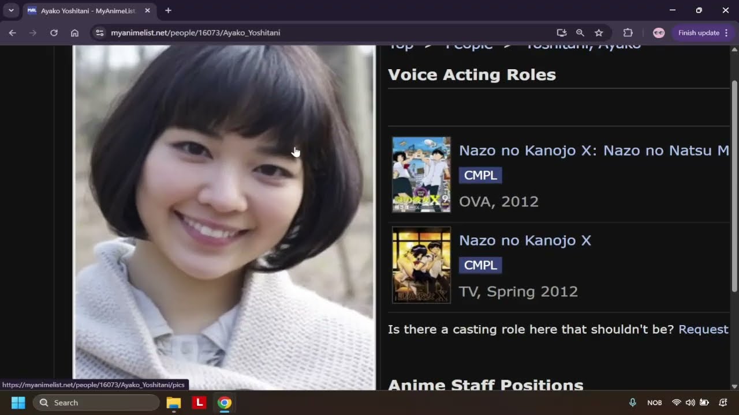Go back to the previous page
This screenshot has height=415, width=739.
click(x=12, y=33)
